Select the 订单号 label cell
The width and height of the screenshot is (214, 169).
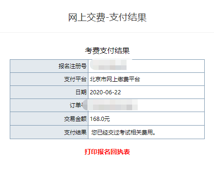pyautogui.click(x=49, y=105)
